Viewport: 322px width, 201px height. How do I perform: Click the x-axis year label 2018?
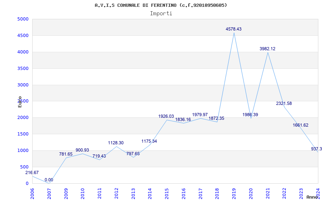pyautogui.click(x=217, y=193)
